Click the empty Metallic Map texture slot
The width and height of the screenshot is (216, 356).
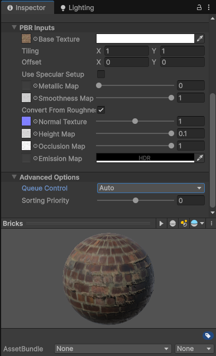pos(26,85)
